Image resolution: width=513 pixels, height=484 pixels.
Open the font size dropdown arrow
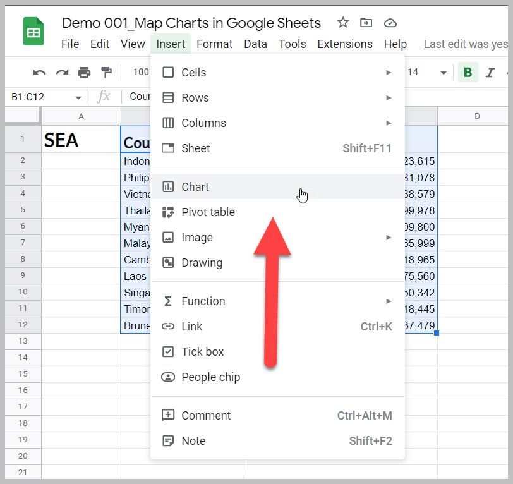coord(444,73)
